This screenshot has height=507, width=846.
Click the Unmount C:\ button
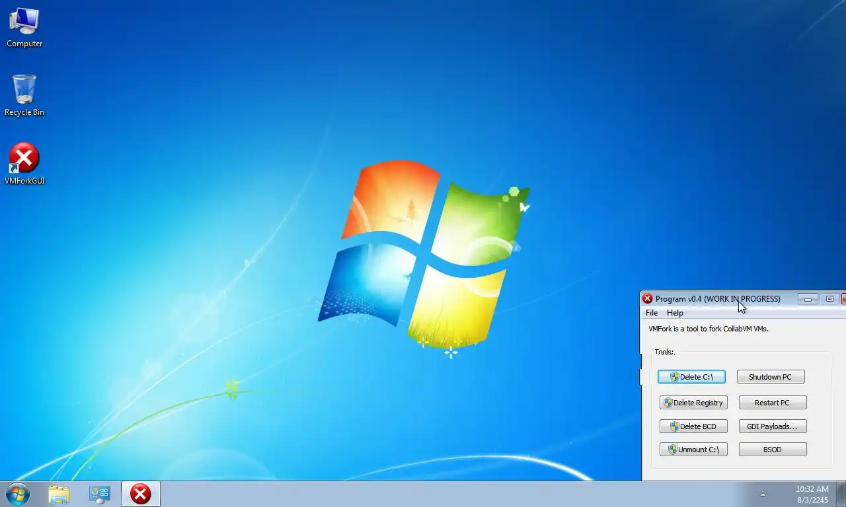[x=693, y=450]
